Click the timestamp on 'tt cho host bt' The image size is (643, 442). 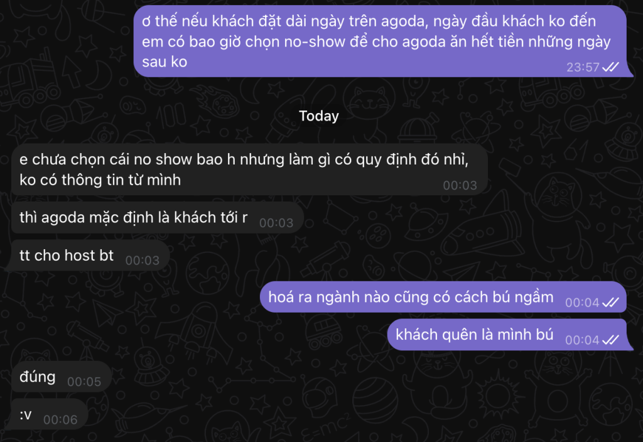click(142, 260)
